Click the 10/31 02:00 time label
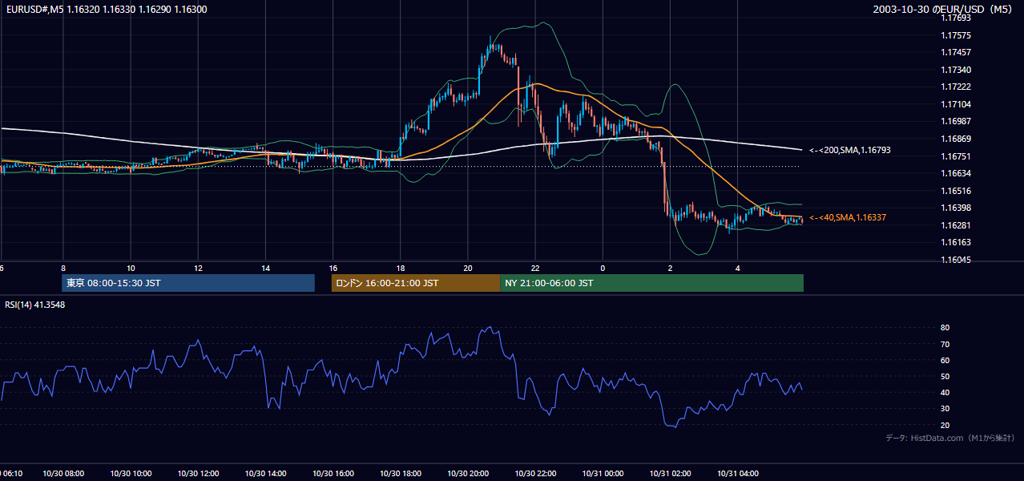1024x481 pixels. click(x=670, y=474)
